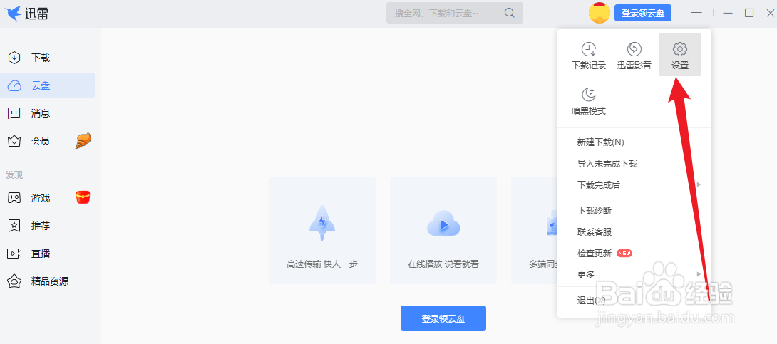The width and height of the screenshot is (777, 344).
Task: Click the 游戏 gamepad icon
Action: click(x=14, y=198)
